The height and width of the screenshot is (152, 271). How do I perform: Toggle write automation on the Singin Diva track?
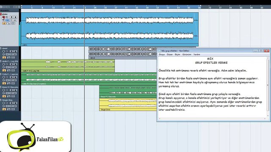[15, 103]
